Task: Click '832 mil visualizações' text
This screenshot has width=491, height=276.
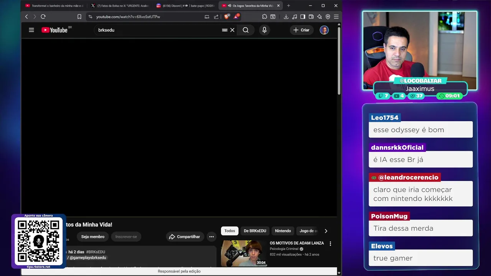Action: [x=286, y=255]
